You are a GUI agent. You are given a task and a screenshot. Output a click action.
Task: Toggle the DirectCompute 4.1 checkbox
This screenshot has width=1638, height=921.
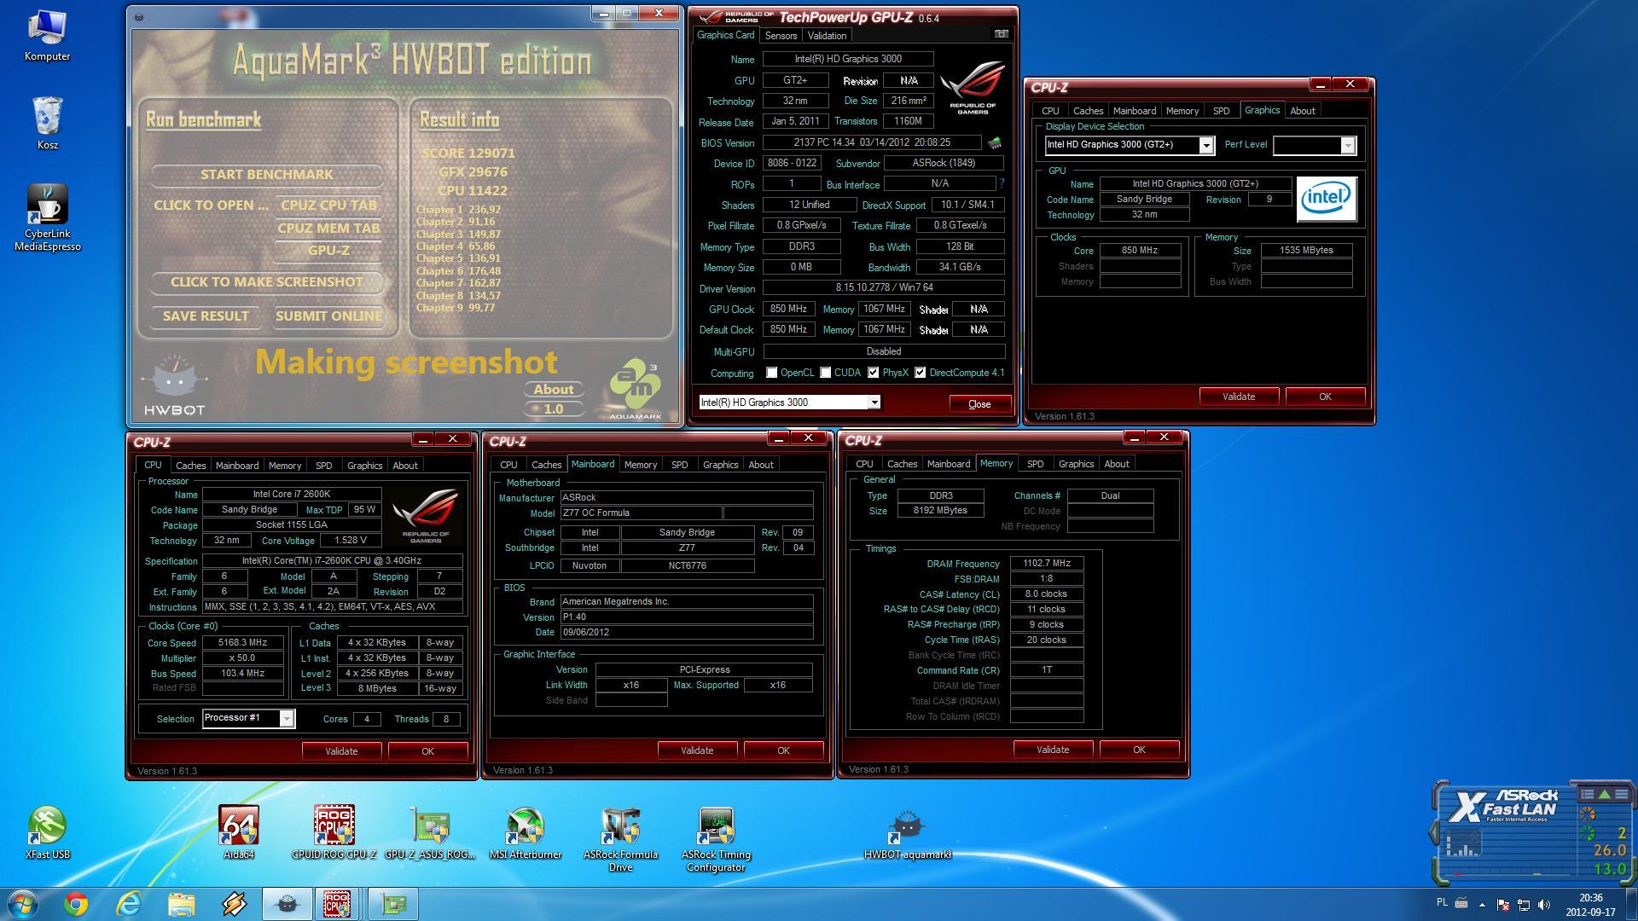point(920,373)
